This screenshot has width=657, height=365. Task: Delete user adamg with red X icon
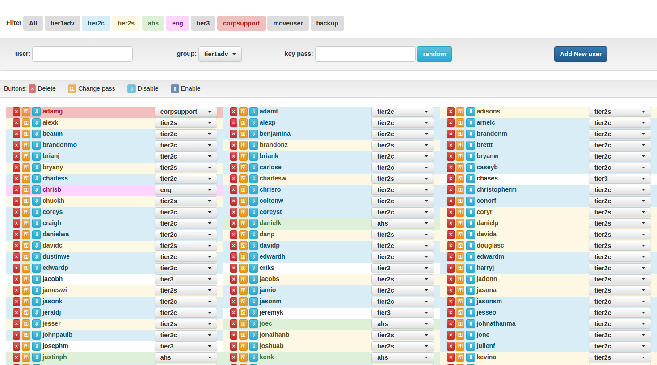pos(17,112)
